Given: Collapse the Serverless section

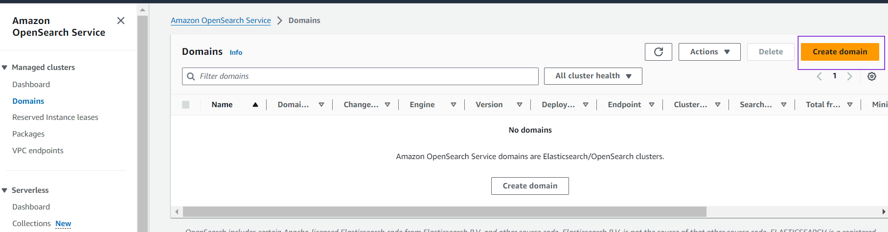Looking at the screenshot, I should point(5,190).
